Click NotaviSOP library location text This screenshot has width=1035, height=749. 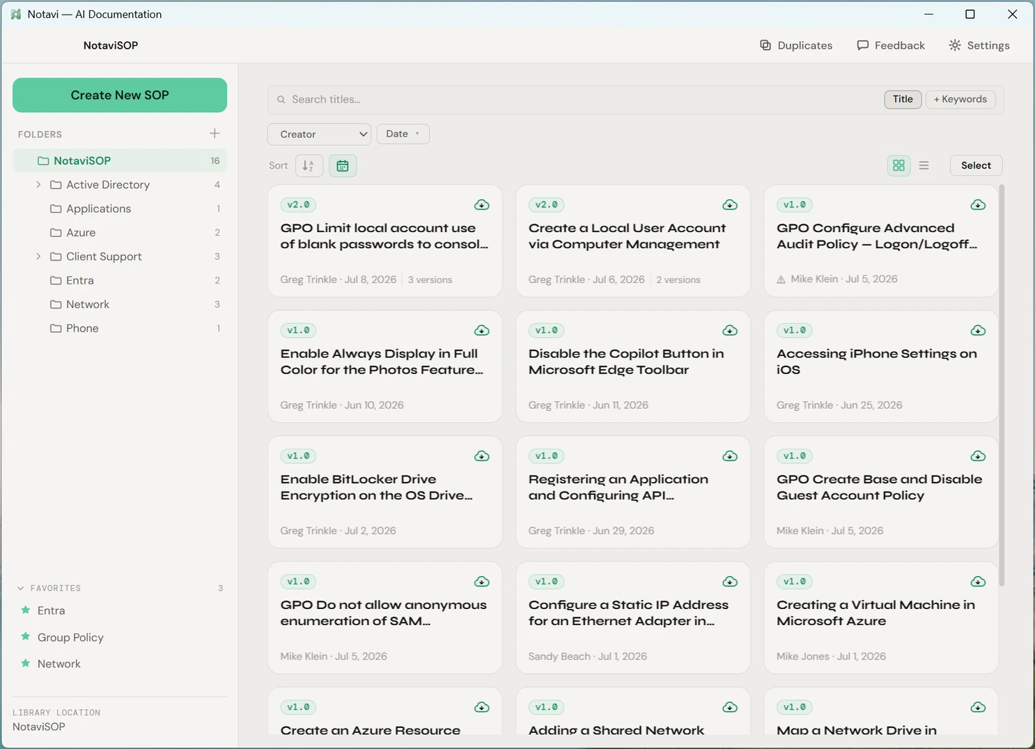click(39, 727)
